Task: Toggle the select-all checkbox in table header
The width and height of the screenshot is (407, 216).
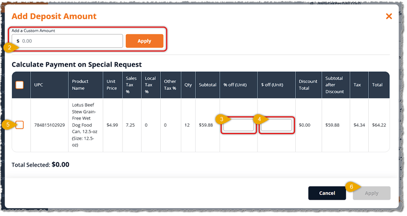Action: click(x=20, y=85)
